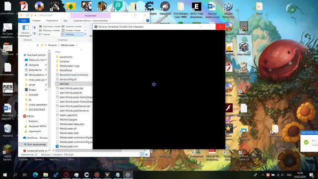Image resolution: width=318 pixels, height=179 pixels.
Task: Click the Управление contextual tab
Action: coord(90,15)
